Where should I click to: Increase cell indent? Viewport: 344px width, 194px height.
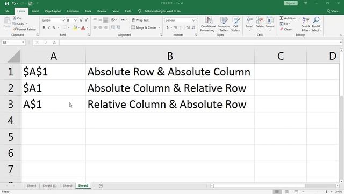[x=118, y=27]
